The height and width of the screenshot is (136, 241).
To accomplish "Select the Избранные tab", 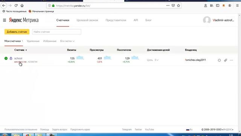I will click(50, 41).
